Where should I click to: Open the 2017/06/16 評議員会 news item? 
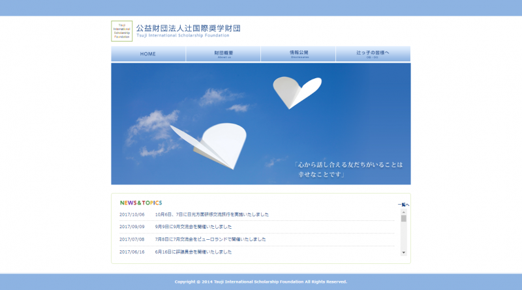click(x=193, y=252)
